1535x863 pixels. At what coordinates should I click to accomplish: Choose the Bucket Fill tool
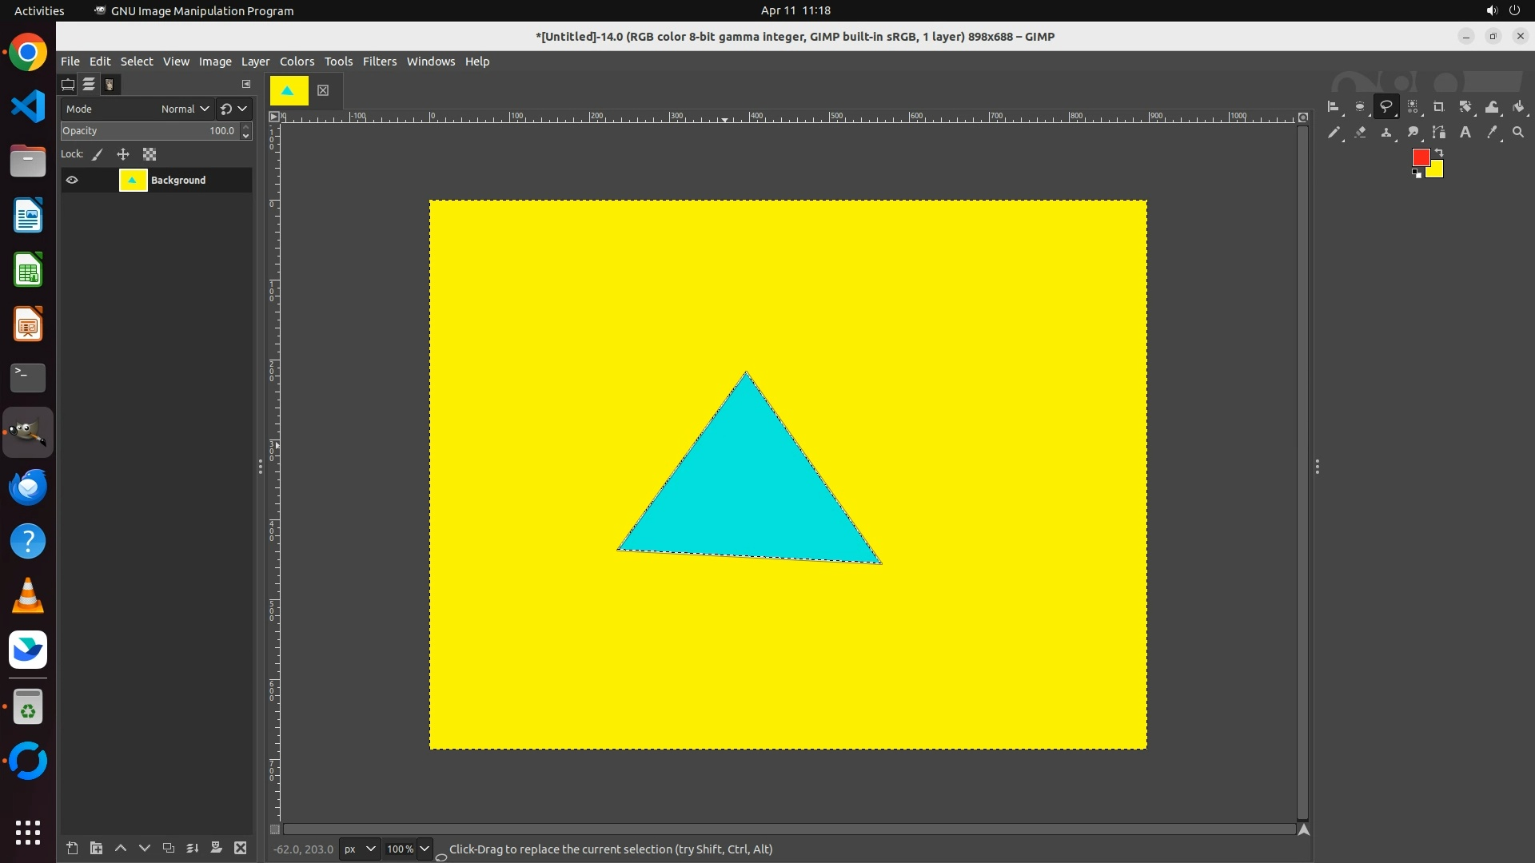[x=1518, y=107]
